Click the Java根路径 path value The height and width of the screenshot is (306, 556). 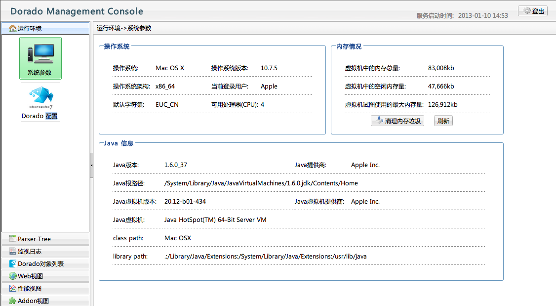(x=261, y=183)
